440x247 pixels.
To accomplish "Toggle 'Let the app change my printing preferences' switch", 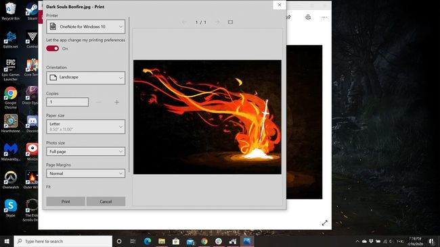I will (53, 49).
